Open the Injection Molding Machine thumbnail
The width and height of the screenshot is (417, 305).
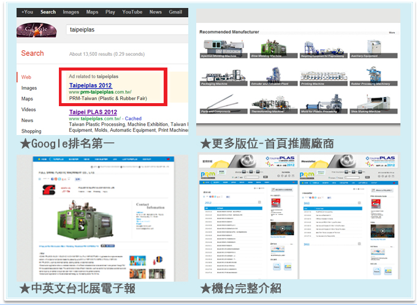[x=224, y=48]
